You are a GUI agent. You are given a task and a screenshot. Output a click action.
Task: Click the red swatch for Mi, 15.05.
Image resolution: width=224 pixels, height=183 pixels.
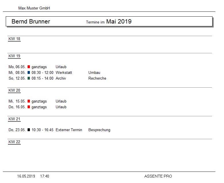29,101
